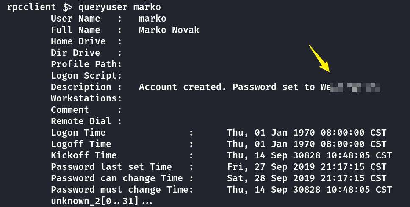This screenshot has width=410, height=207.
Task: Click the Password can change Time value
Action: pos(307,178)
